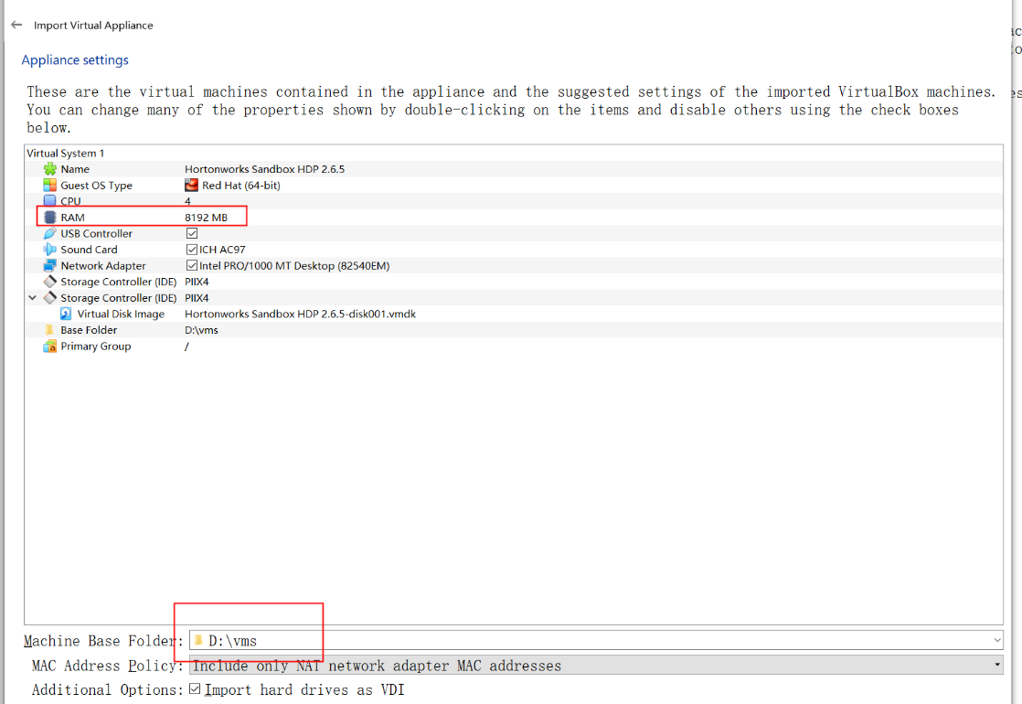This screenshot has width=1022, height=704.
Task: Click the first PIIX4 controller value
Action: point(197,282)
